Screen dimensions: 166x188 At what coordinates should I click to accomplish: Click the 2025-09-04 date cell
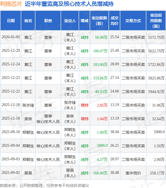11,145
